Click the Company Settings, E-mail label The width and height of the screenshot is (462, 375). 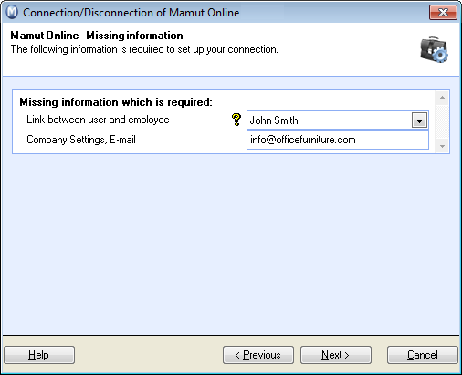tap(81, 140)
